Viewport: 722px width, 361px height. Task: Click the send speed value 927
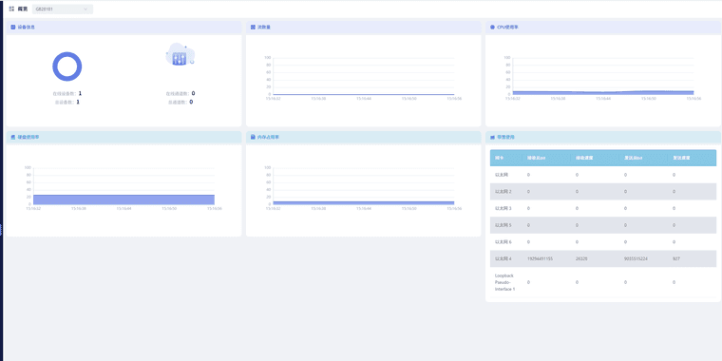676,258
